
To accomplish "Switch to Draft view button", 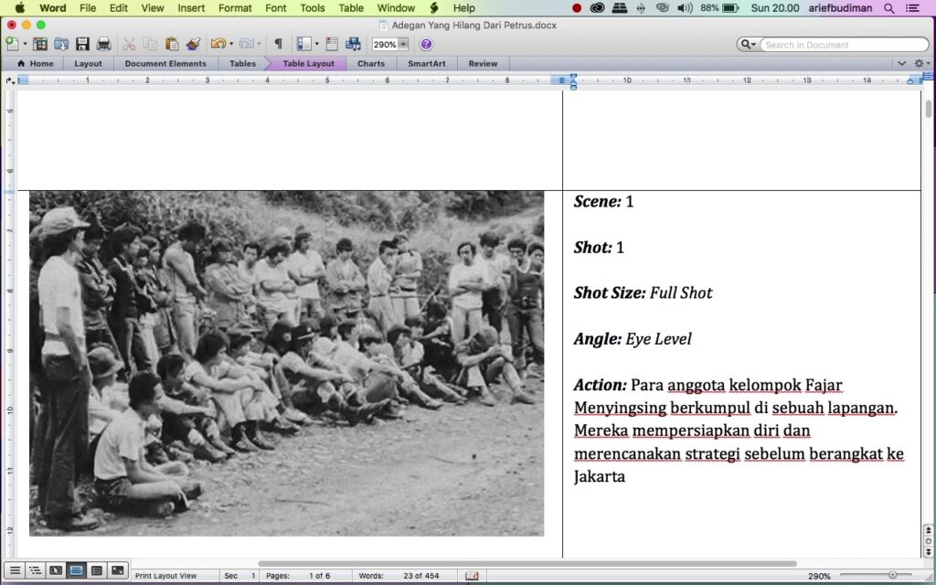I will click(x=15, y=570).
